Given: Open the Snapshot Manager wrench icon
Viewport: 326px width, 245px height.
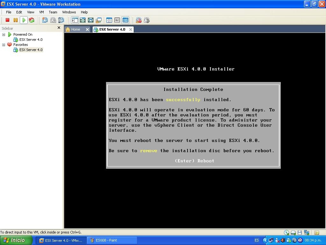Looking at the screenshot, I should [x=61, y=20].
